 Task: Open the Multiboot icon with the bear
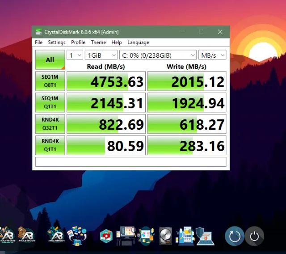coord(27,235)
